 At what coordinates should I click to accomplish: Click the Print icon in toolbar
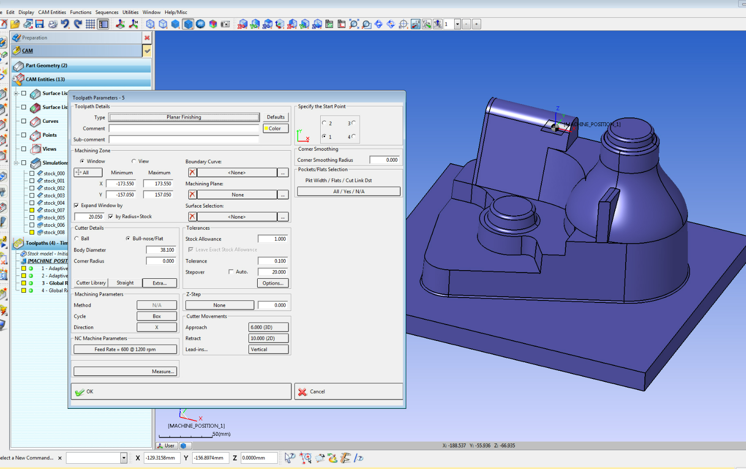pos(52,24)
